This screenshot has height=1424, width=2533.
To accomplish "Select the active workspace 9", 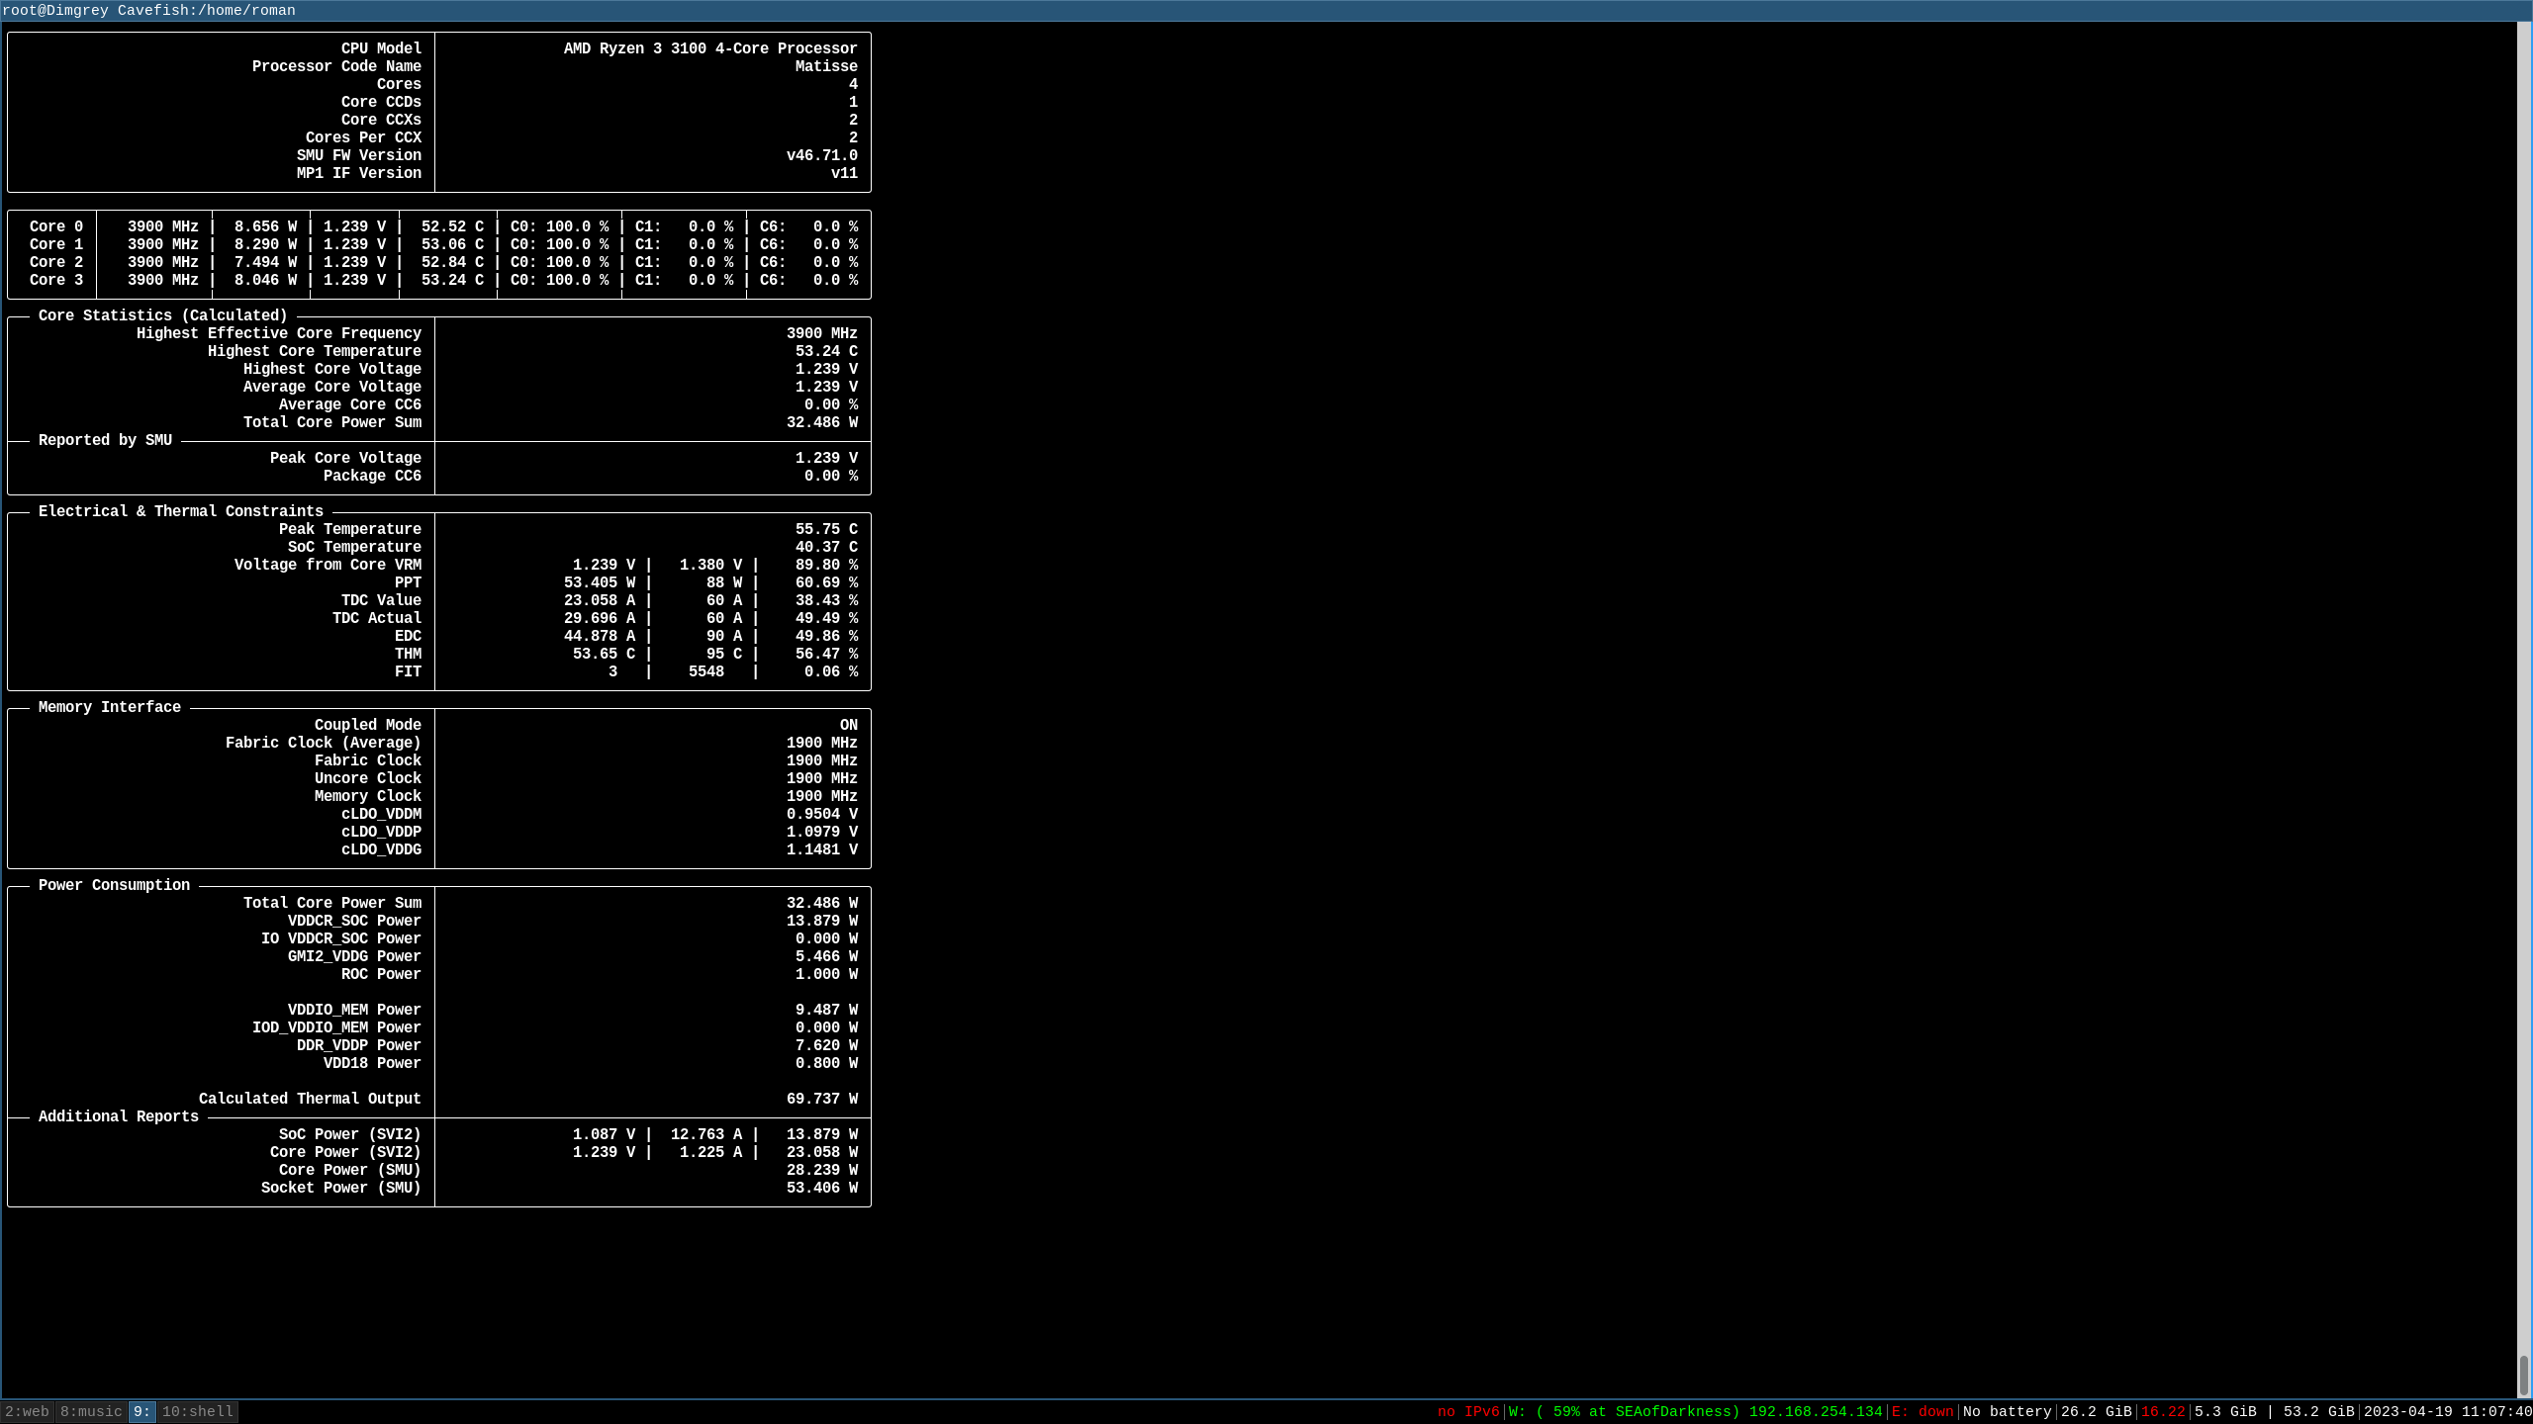I will [141, 1412].
